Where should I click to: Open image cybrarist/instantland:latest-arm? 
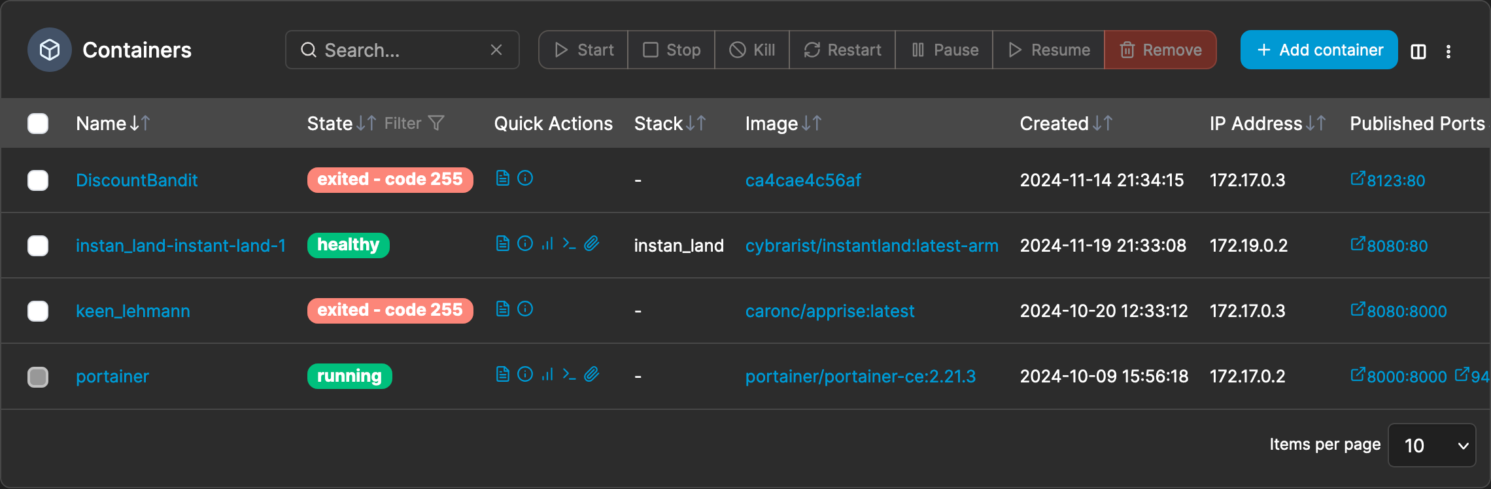(872, 246)
